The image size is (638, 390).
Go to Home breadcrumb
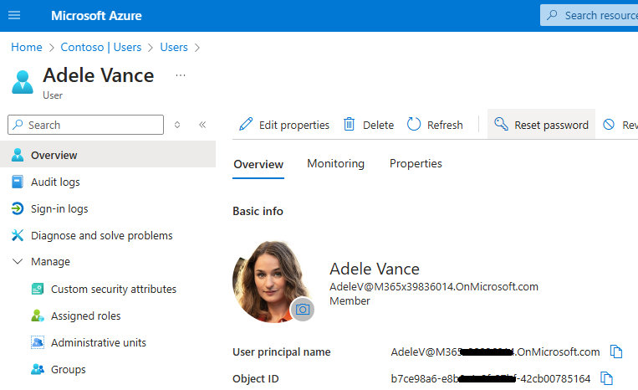pos(27,47)
